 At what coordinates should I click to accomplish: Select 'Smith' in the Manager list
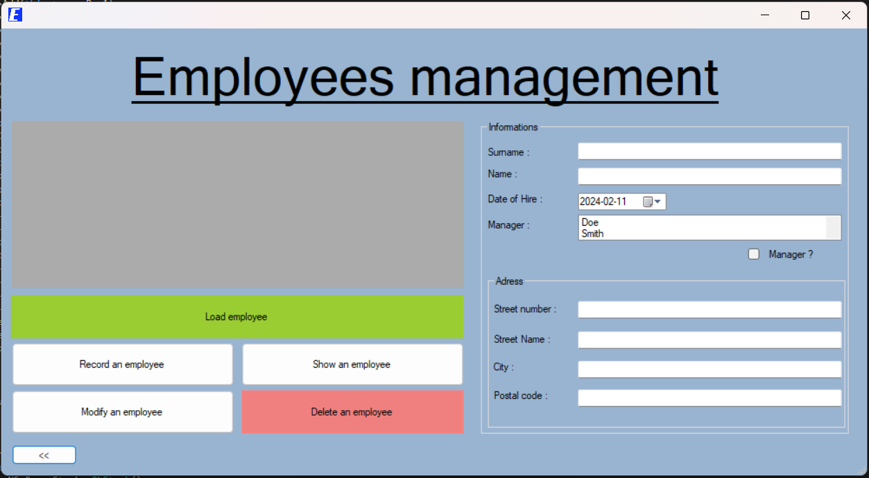click(x=593, y=234)
